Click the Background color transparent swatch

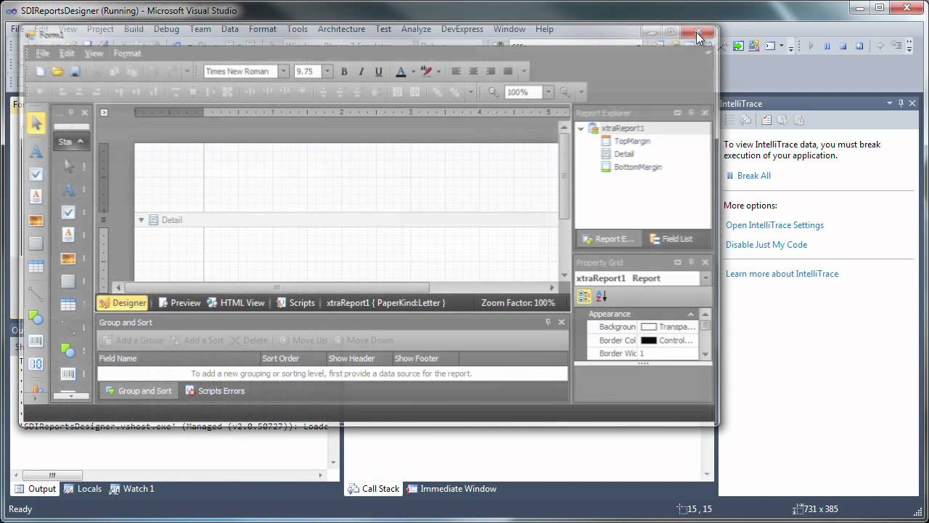[649, 327]
